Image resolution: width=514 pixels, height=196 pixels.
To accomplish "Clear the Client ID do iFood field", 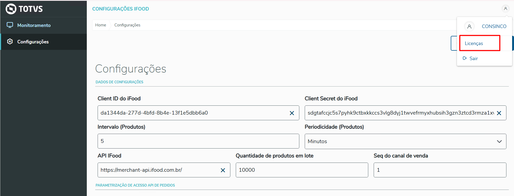I will 292,113.
